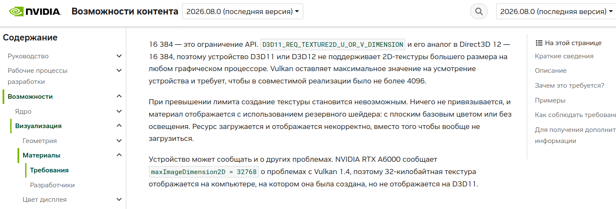Viewport: 616px width, 209px height.
Task: Select Визуализация in the sidebar
Action: pyautogui.click(x=38, y=126)
